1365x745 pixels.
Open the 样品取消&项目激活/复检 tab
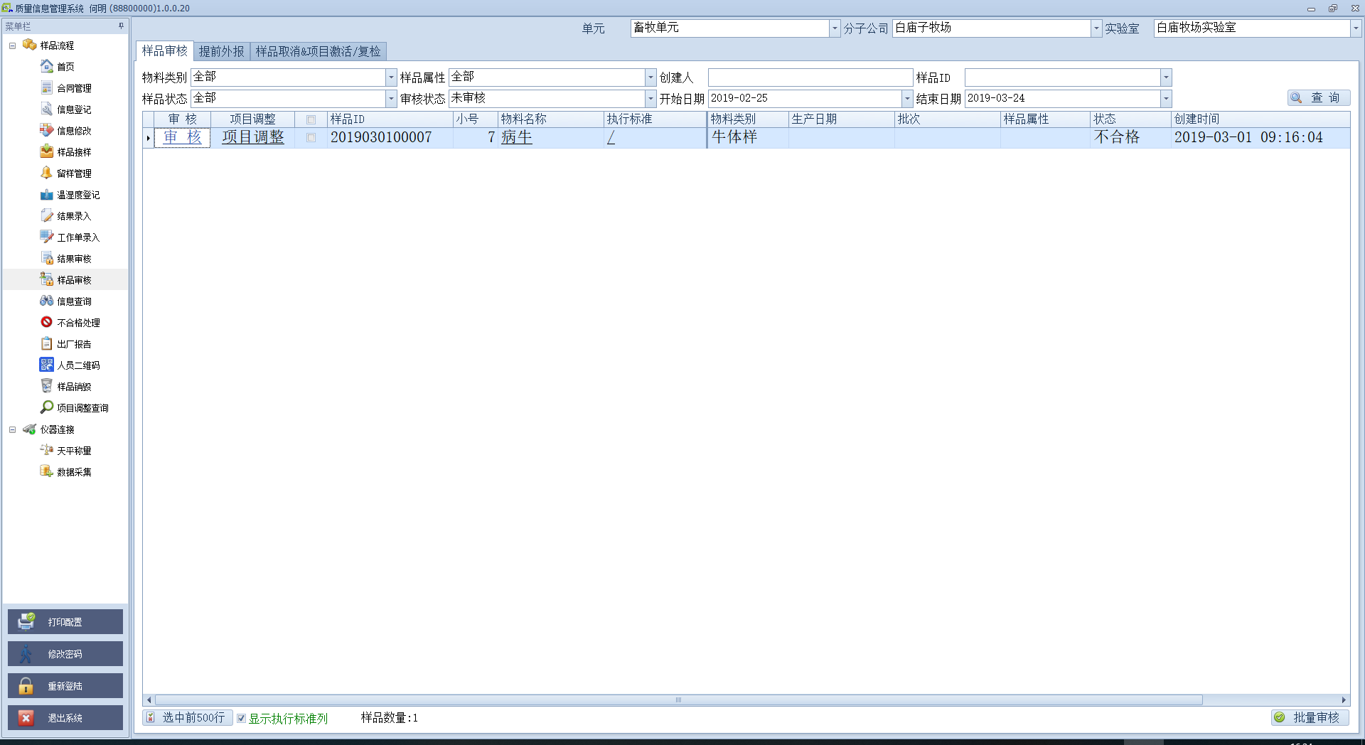coord(318,51)
